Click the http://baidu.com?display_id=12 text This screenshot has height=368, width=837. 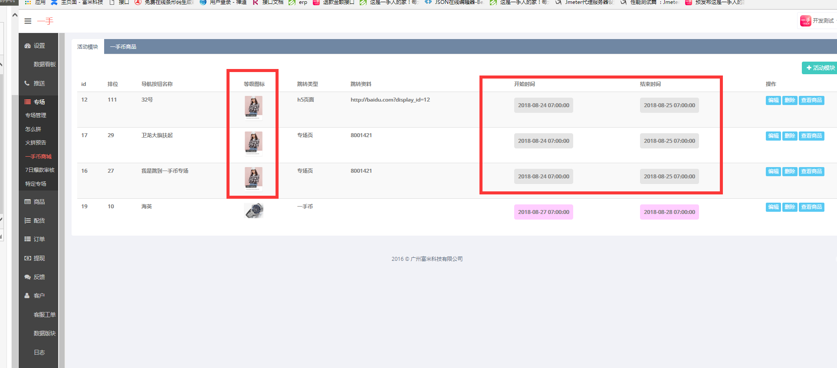coord(390,100)
